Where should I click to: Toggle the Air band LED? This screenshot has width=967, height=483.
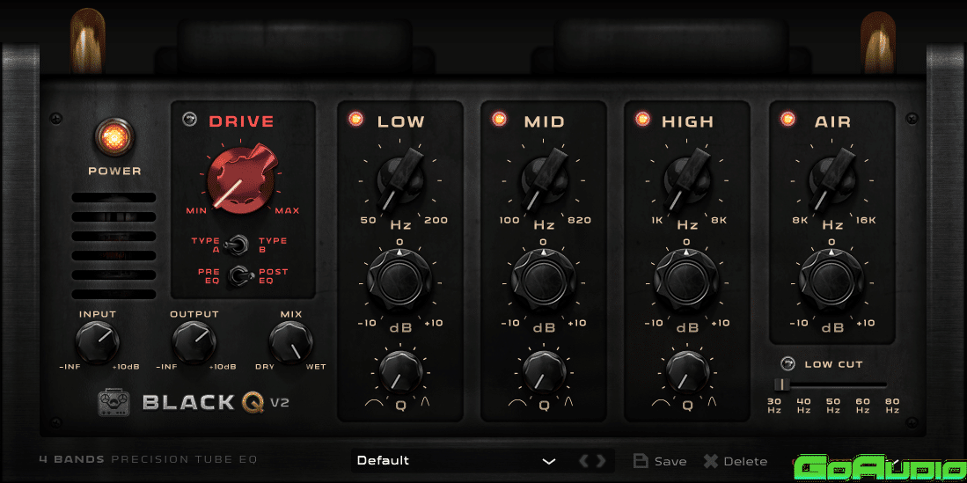[788, 120]
